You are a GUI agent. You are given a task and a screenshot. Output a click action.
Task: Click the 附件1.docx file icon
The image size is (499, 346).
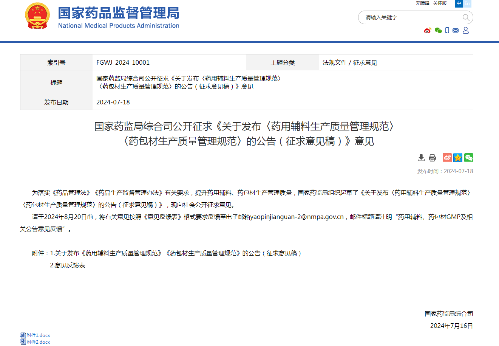click(23, 335)
